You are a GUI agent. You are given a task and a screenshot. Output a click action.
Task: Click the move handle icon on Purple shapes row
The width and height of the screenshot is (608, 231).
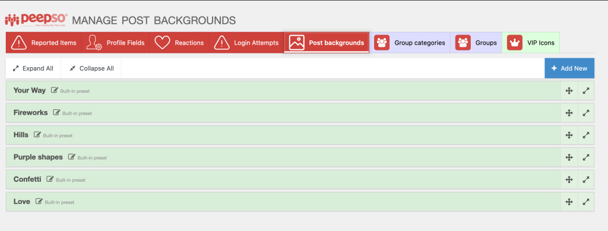pyautogui.click(x=569, y=157)
